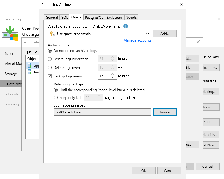Select the Guest Processing wizard step
Viewport: 224px width, 179px height.
point(11,84)
